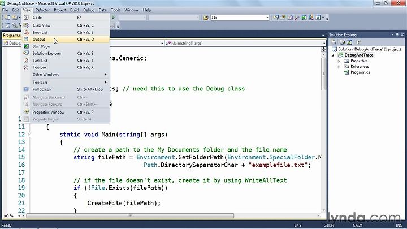The width and height of the screenshot is (407, 229).
Task: Click the Toolbox menu icon
Action: tap(26, 67)
